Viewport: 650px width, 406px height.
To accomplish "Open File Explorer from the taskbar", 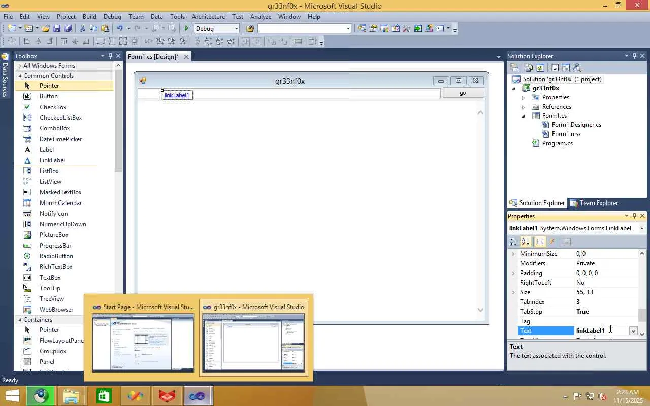I will click(x=72, y=395).
